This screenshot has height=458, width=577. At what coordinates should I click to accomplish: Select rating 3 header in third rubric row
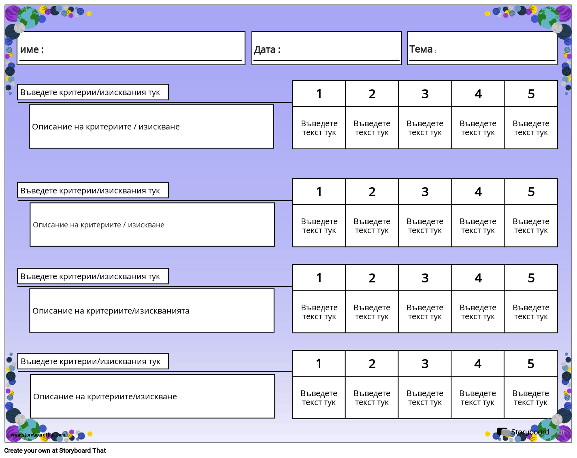pyautogui.click(x=425, y=278)
